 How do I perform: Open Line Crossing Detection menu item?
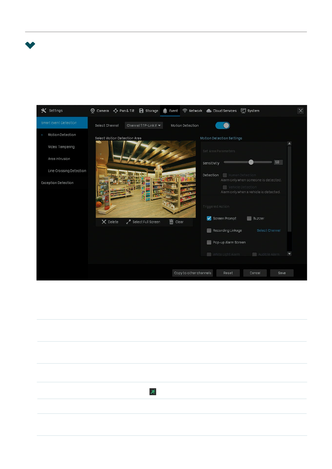(x=67, y=171)
